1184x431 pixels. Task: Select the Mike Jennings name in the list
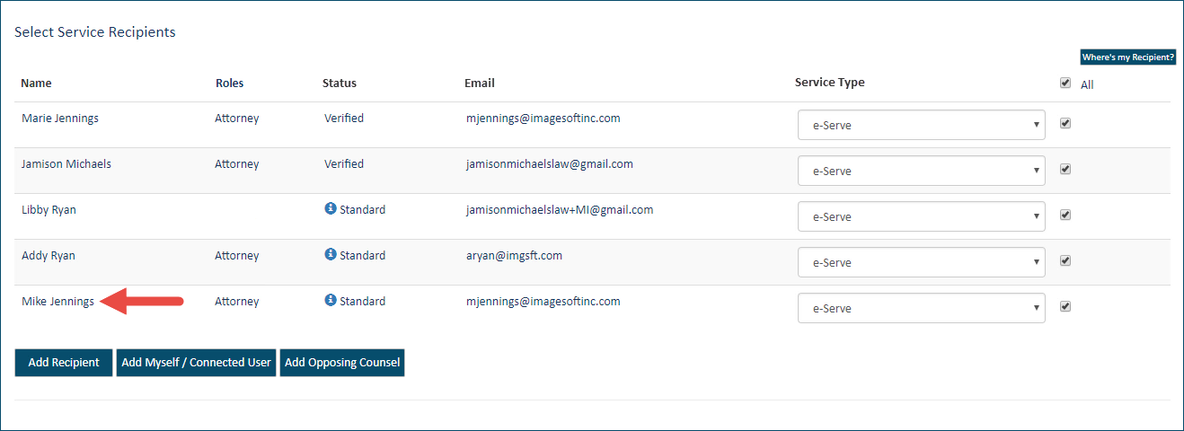click(57, 302)
